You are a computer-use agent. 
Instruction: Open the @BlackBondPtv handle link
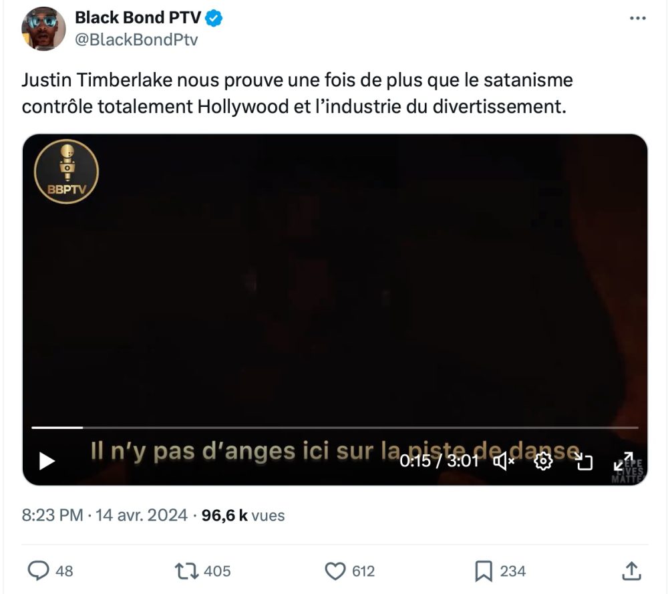[136, 39]
